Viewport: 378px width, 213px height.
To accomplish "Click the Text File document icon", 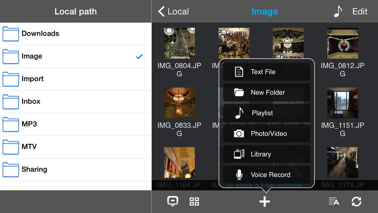I will click(239, 72).
